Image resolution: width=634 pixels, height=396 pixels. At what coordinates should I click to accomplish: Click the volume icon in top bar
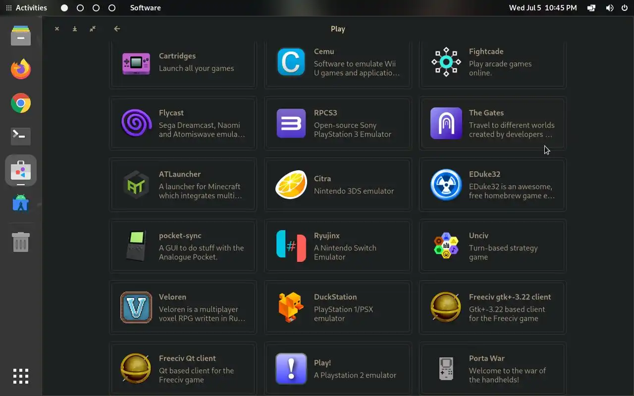(x=610, y=8)
